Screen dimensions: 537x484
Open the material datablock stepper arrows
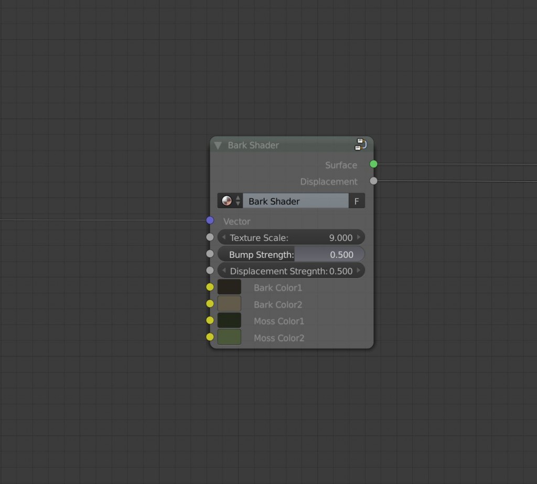239,201
